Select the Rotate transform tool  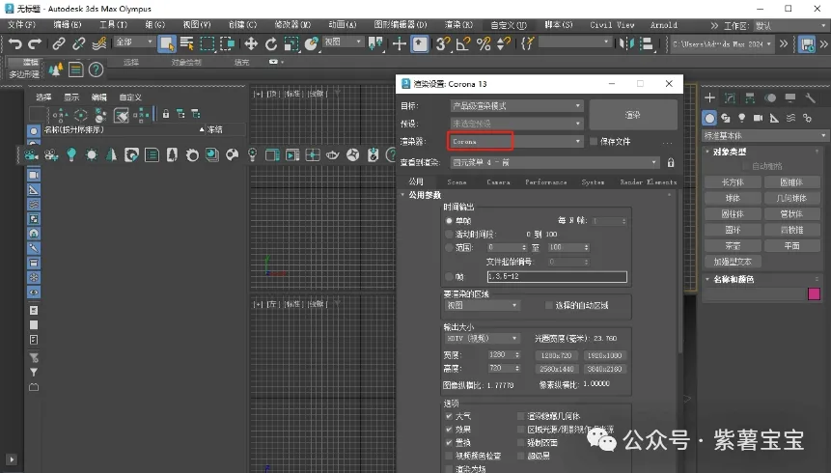(271, 43)
